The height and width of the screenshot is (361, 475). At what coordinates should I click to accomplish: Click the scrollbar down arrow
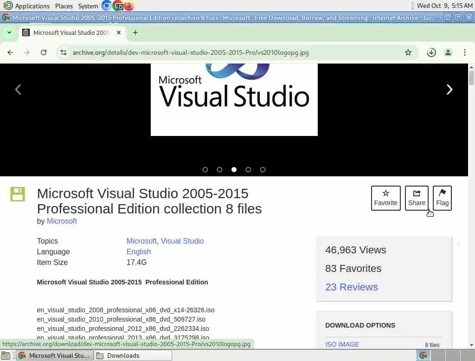pyautogui.click(x=471, y=345)
